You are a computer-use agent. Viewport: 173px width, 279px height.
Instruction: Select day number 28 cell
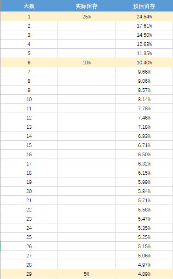(29, 265)
